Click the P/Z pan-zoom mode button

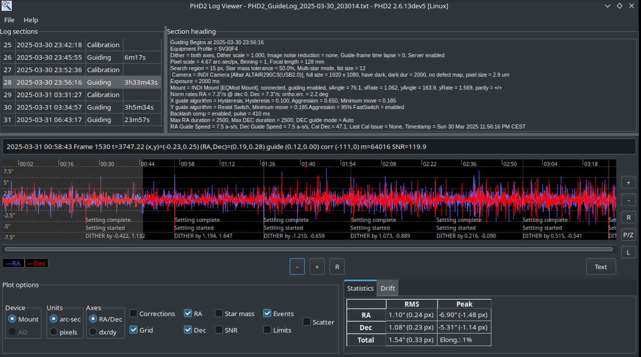[628, 235]
